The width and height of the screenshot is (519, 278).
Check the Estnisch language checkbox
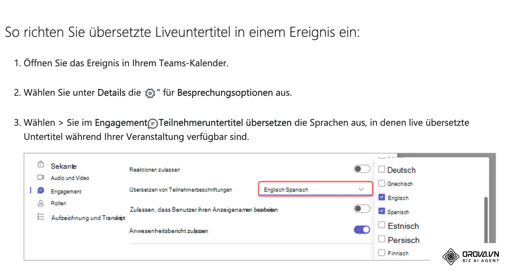(x=382, y=225)
